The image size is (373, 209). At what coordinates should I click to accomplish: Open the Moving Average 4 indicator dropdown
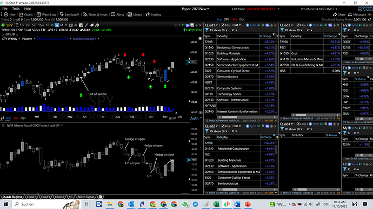[86, 39]
